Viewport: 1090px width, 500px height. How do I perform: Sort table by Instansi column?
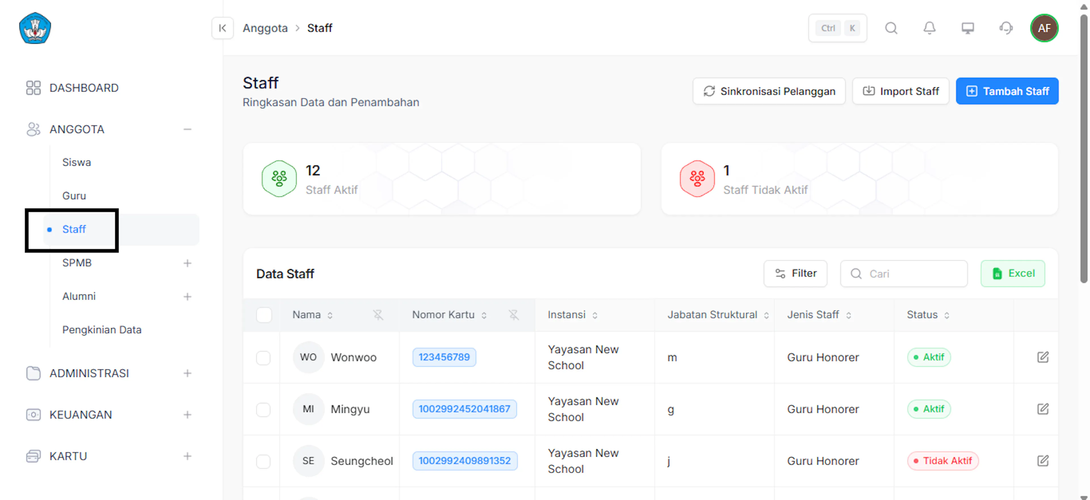click(595, 315)
